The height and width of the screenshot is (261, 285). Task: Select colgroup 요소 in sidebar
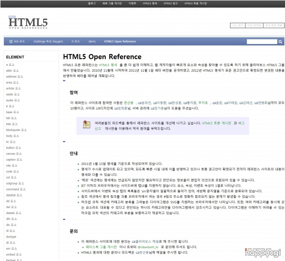[x=15, y=183]
